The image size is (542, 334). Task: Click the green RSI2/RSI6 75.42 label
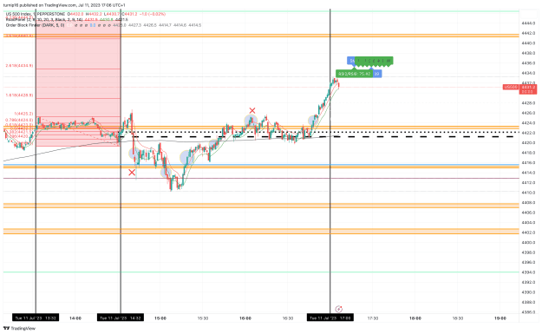coord(355,74)
